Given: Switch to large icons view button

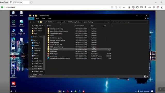Looking at the screenshot, I should pyautogui.click(x=147, y=76).
